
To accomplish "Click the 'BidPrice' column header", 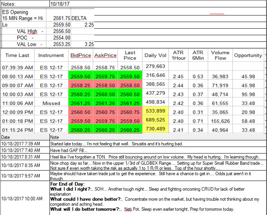I will click(81, 55).
